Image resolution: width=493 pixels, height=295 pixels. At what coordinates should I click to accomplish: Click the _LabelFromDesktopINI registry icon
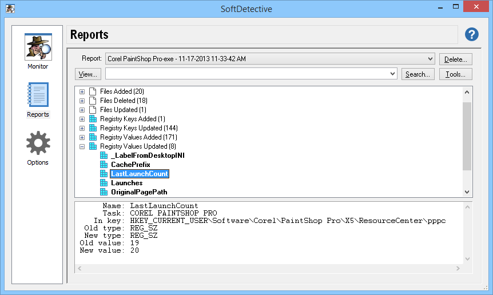click(x=104, y=156)
